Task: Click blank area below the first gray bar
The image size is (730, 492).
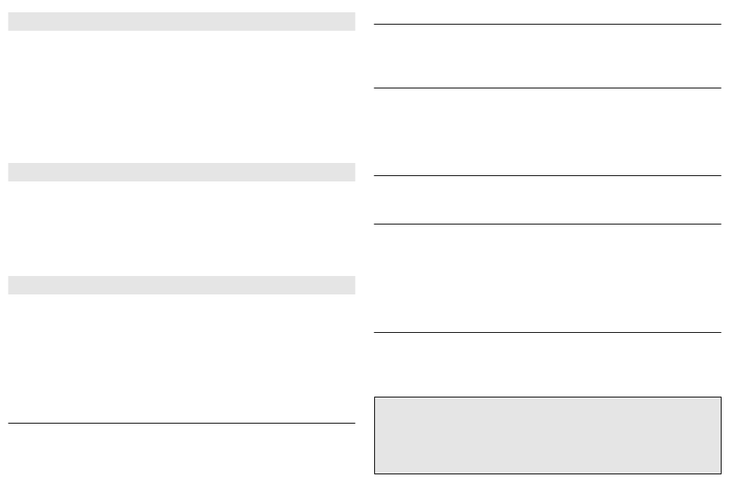Action: [181, 97]
